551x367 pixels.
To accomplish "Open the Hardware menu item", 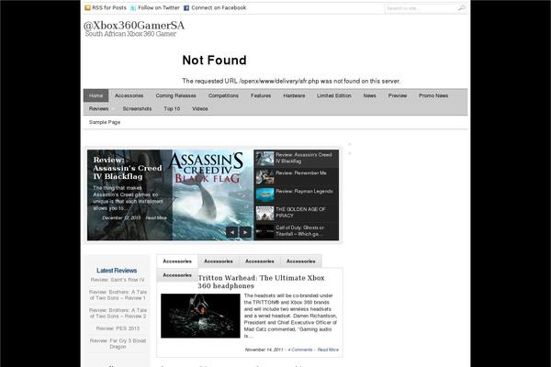I will click(294, 95).
